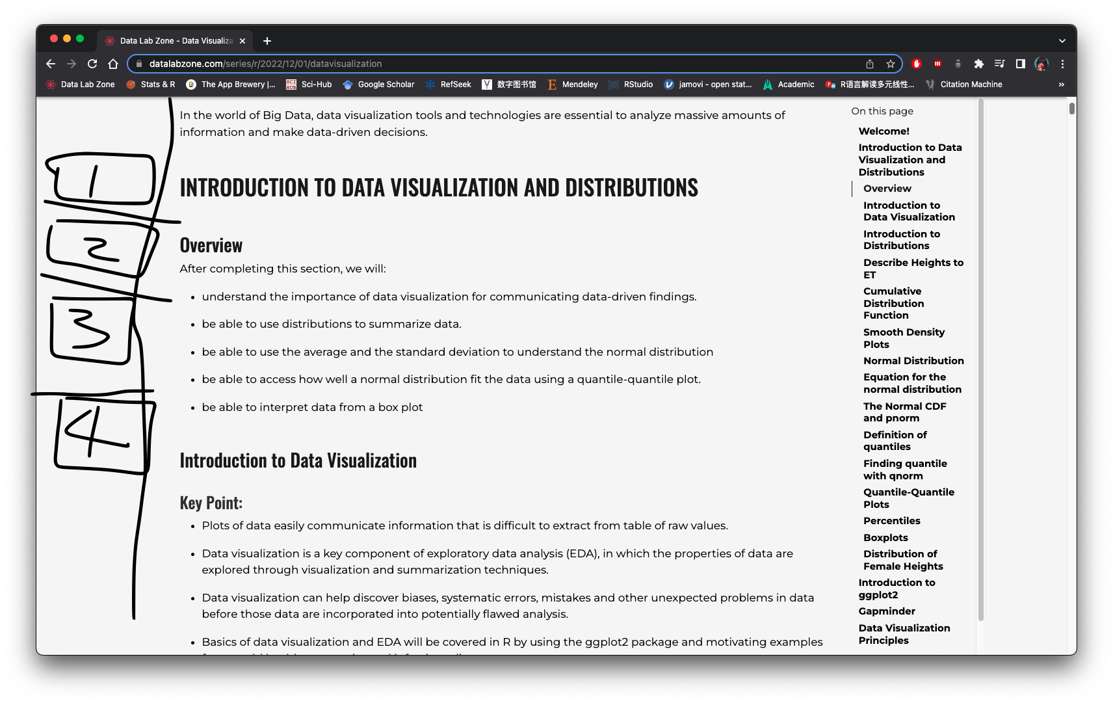Open the Chrome profile avatar
Viewport: 1113px width, 703px height.
[1041, 64]
